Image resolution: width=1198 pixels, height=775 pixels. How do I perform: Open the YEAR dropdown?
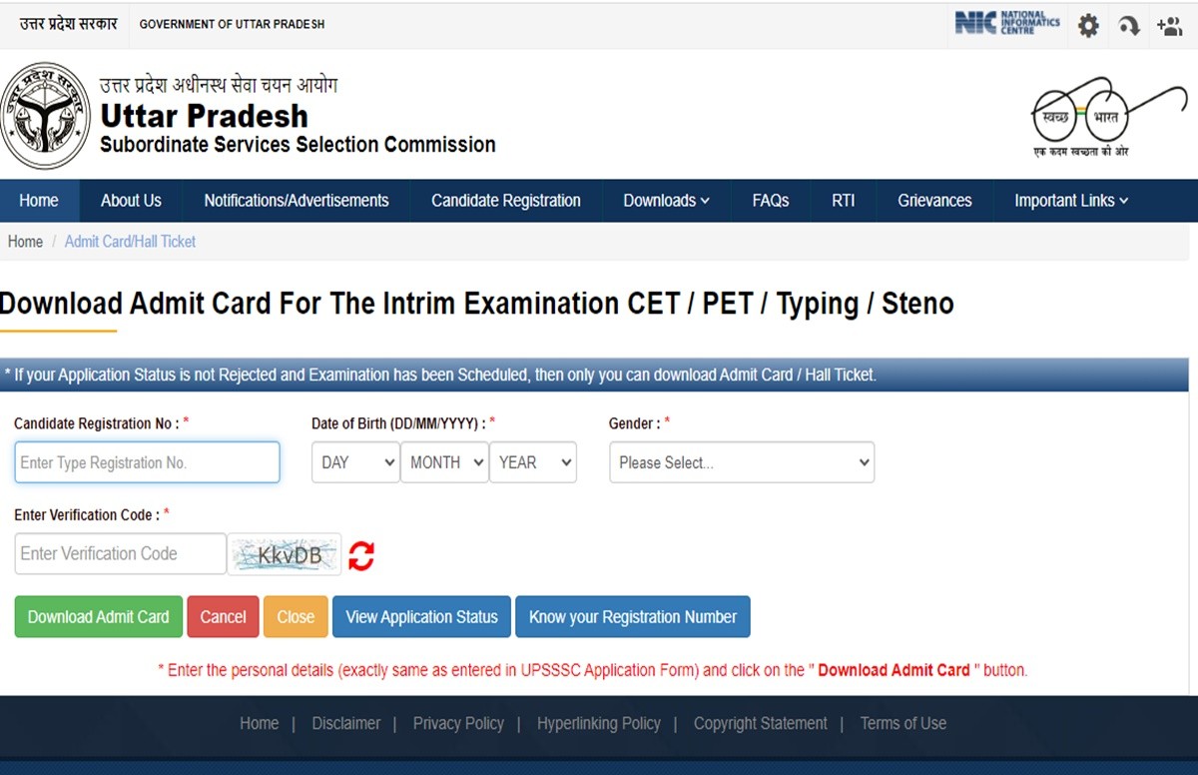point(533,462)
